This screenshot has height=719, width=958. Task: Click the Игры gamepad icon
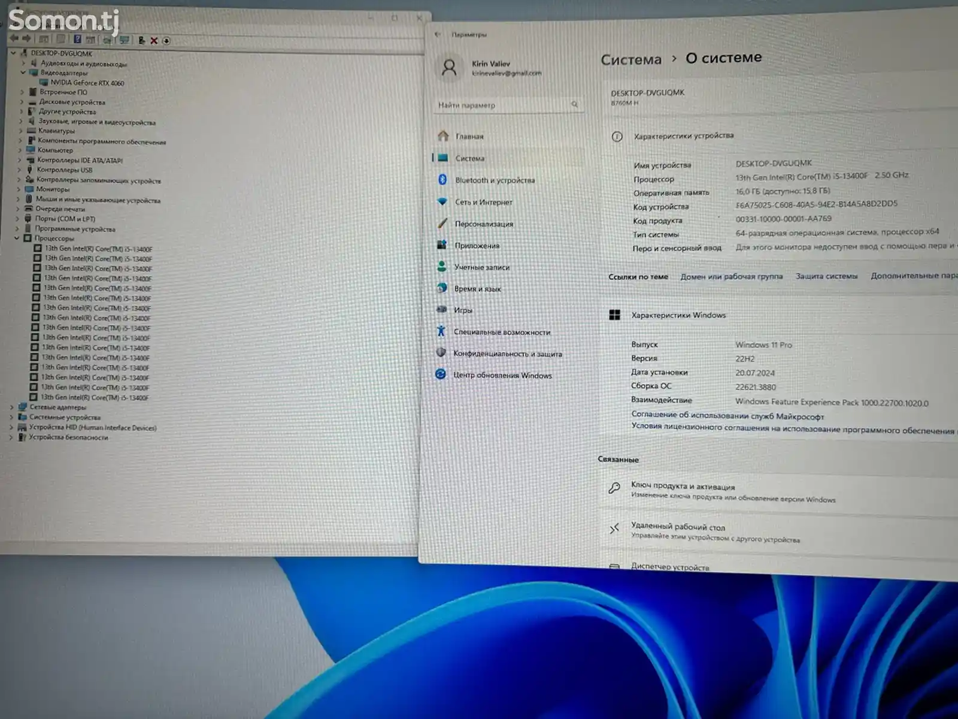pos(442,310)
